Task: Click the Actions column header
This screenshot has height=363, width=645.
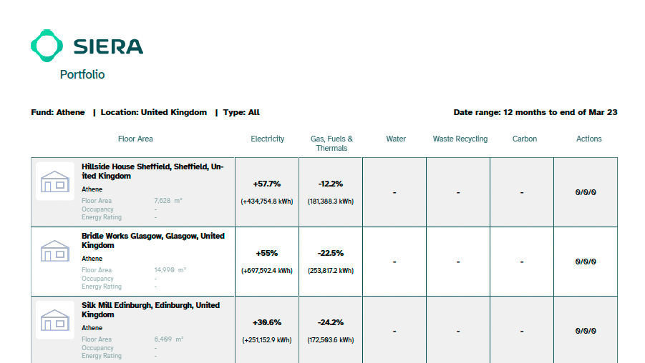Action: pyautogui.click(x=588, y=139)
